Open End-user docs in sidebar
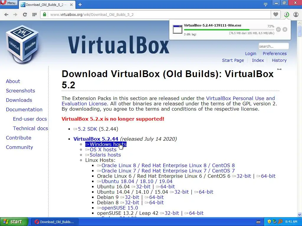The height and width of the screenshot is (226, 302). tap(30, 119)
